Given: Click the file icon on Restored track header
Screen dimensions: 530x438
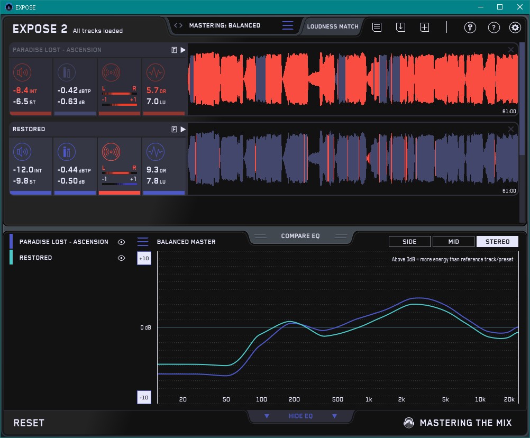Looking at the screenshot, I should click(174, 129).
